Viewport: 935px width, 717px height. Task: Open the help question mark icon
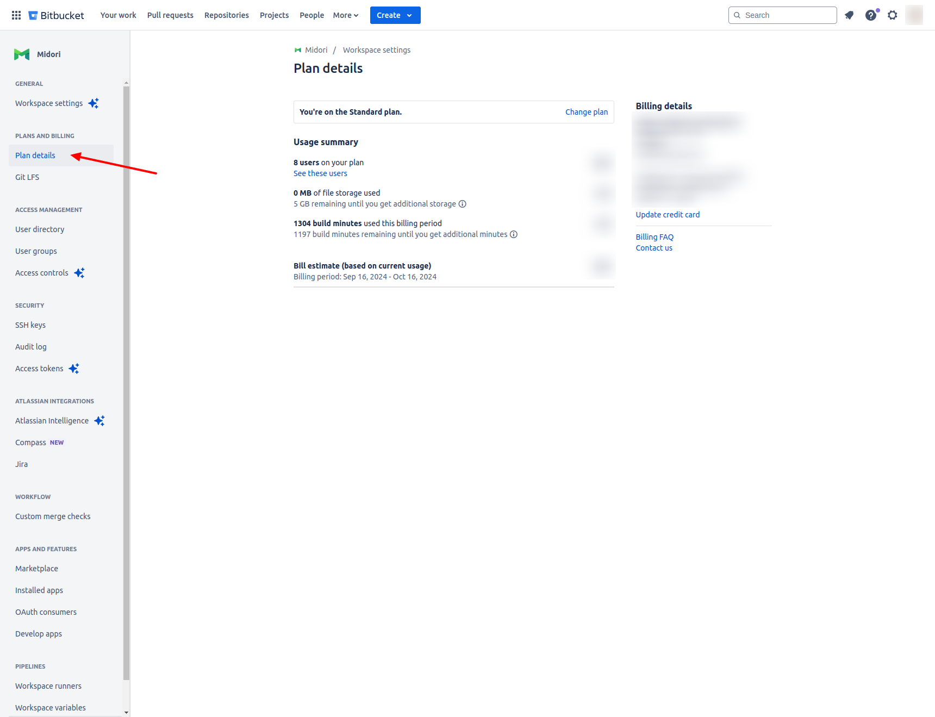coord(870,15)
